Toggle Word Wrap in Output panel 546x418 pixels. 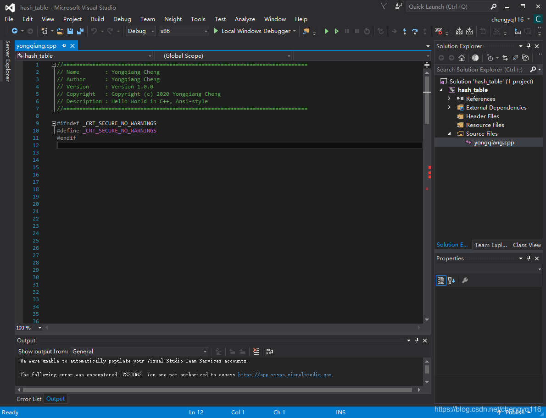point(269,351)
